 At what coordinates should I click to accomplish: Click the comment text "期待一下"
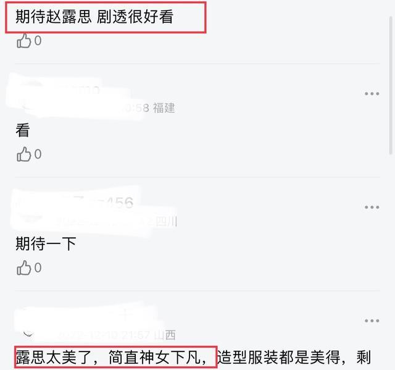[46, 244]
